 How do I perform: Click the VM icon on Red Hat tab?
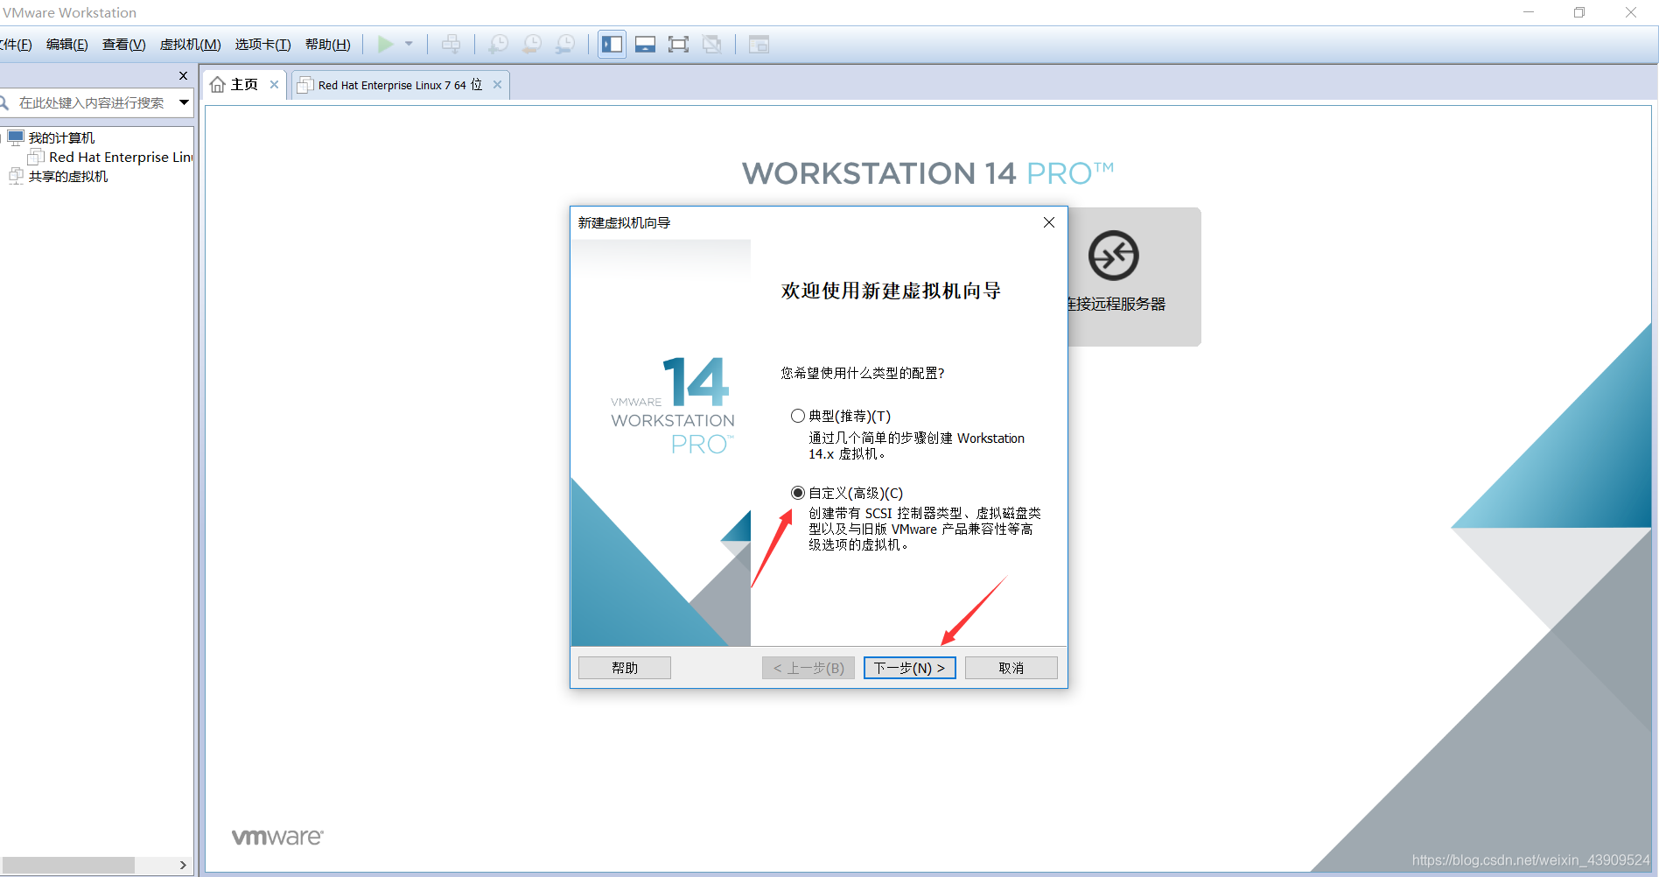(x=304, y=85)
